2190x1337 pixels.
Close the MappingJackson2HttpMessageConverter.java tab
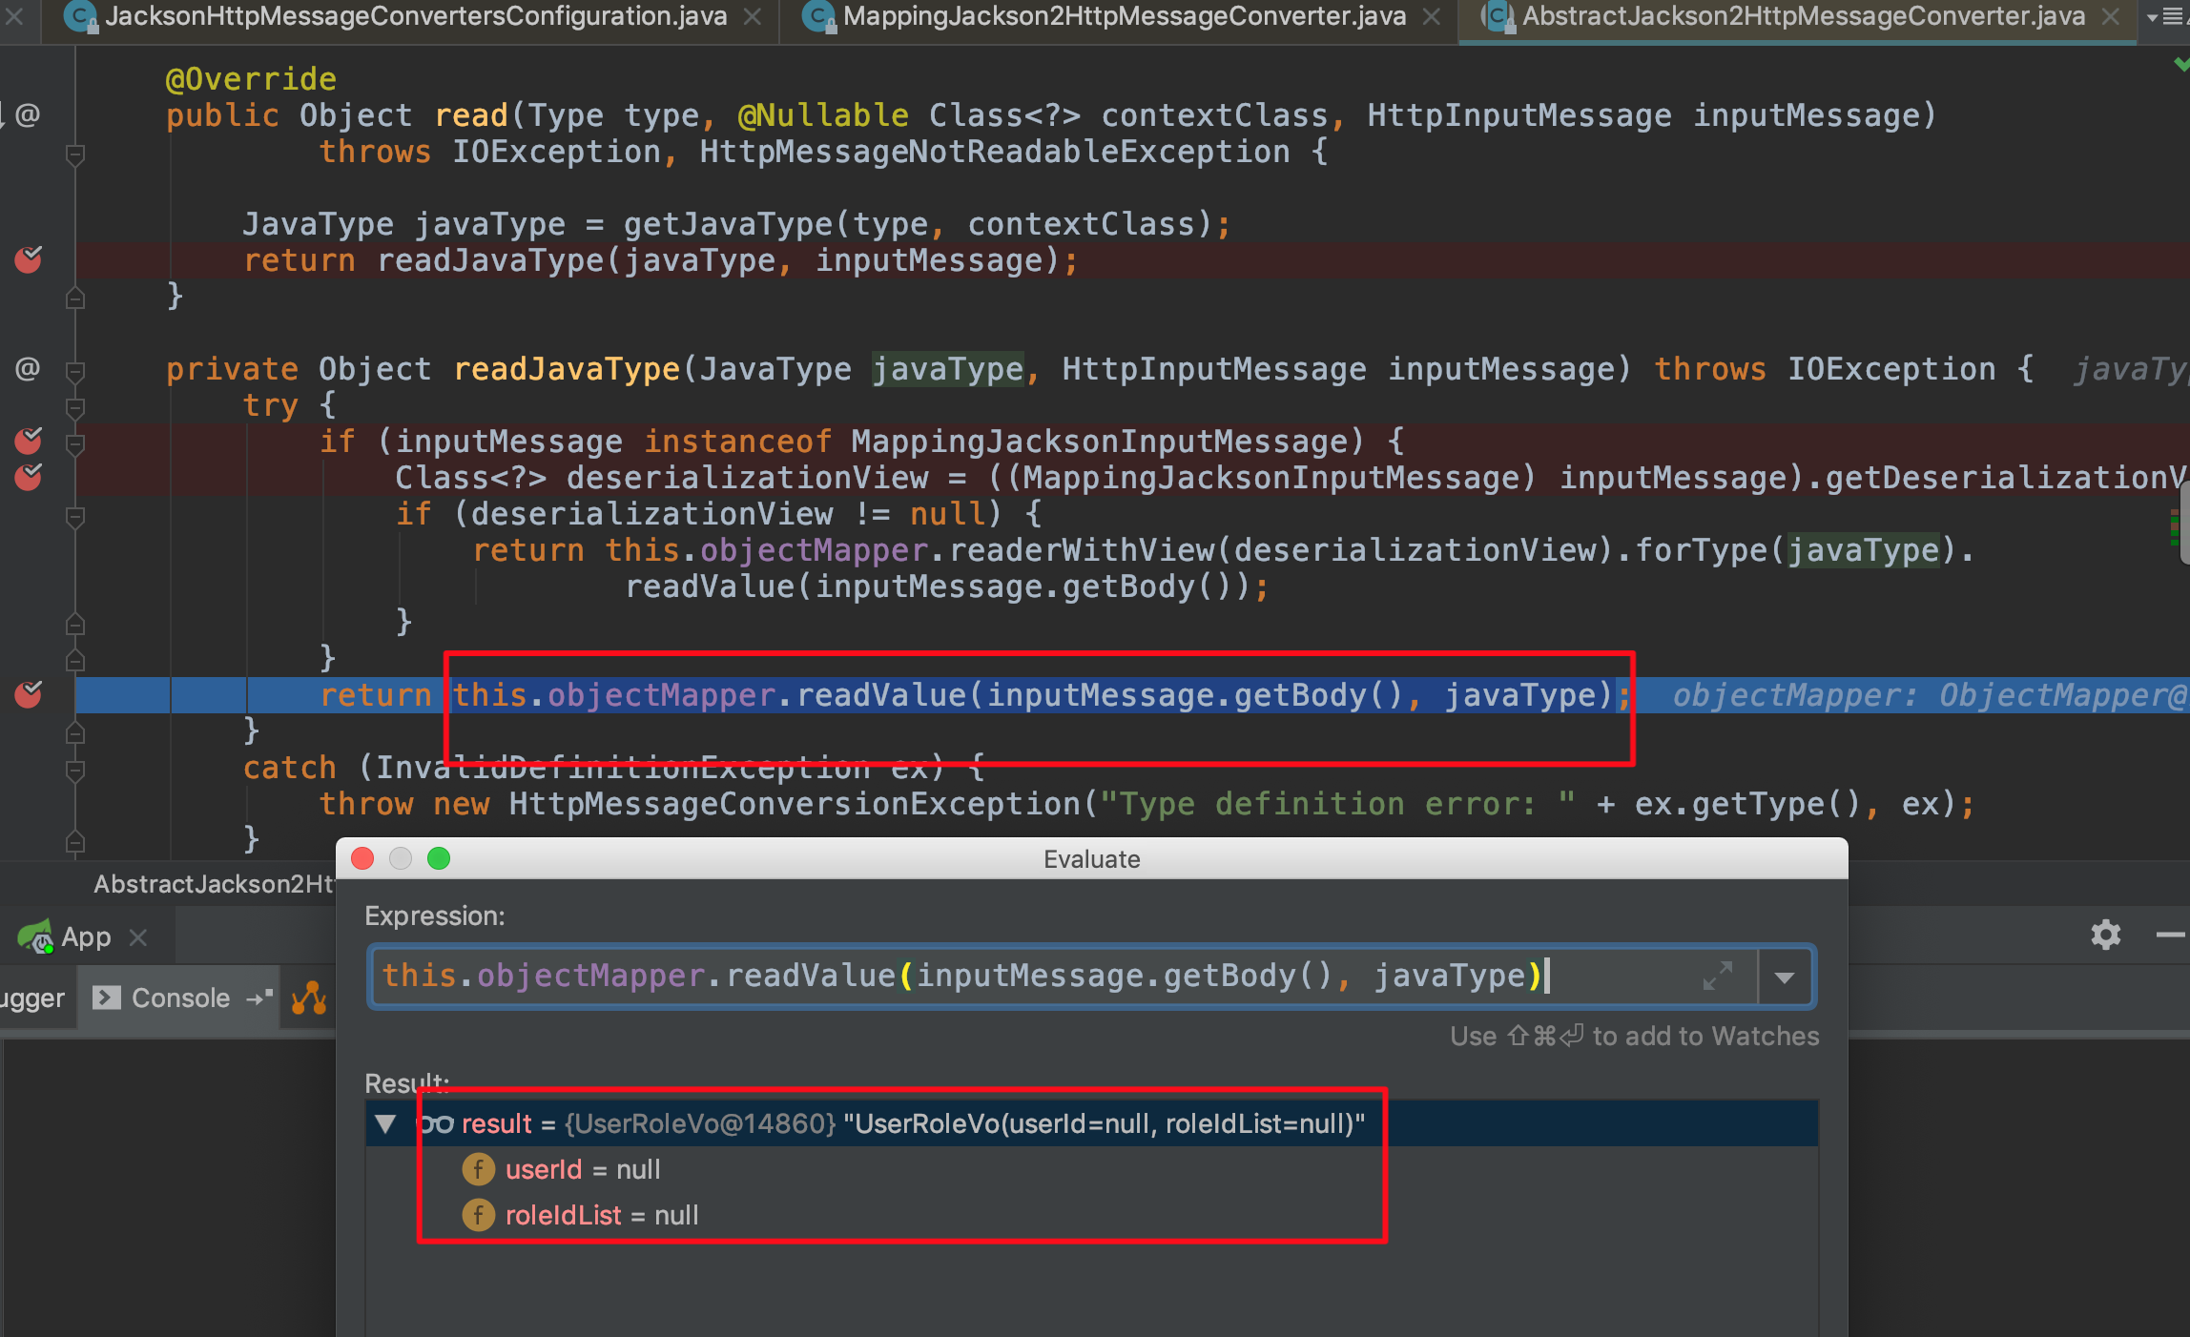pos(1431,16)
